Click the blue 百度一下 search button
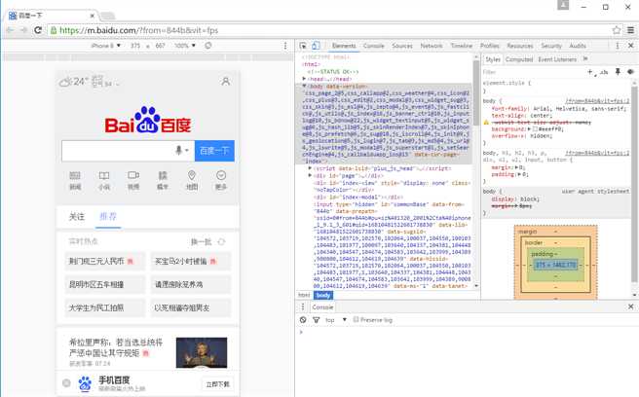 coord(214,151)
